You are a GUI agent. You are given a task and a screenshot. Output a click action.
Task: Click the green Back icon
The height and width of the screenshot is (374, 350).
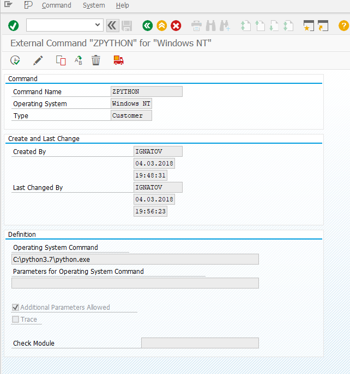147,26
